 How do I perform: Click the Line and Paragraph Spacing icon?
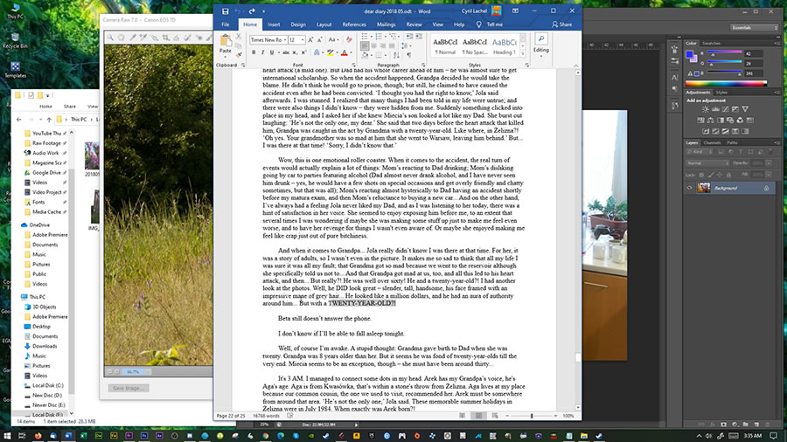point(405,46)
